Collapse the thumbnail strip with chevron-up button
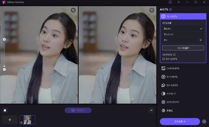This screenshot has width=209, height=127. (x=152, y=110)
